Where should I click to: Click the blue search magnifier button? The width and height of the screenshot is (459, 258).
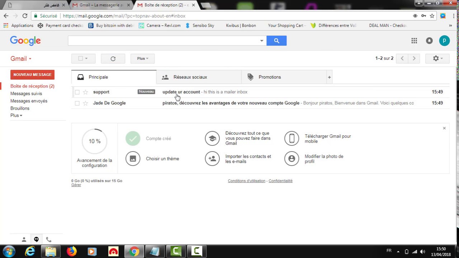coord(276,41)
